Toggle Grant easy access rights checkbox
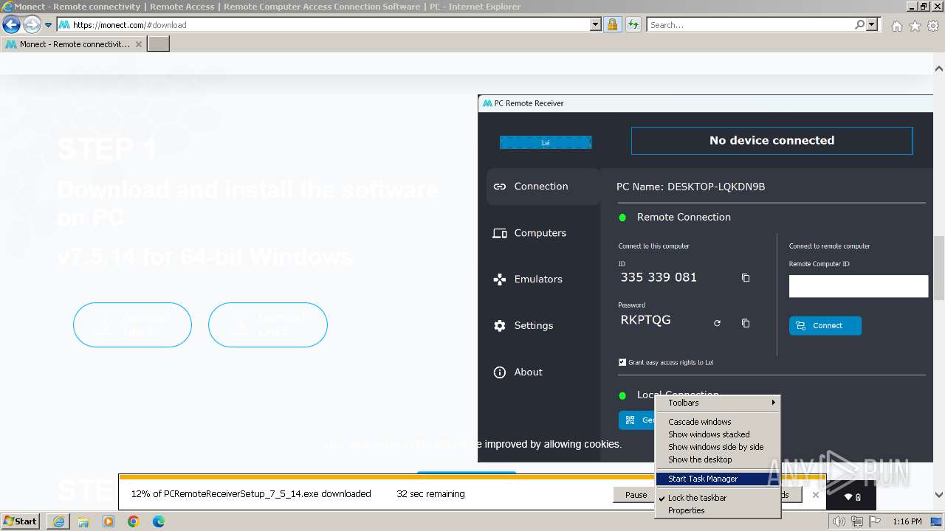945x531 pixels. (622, 362)
